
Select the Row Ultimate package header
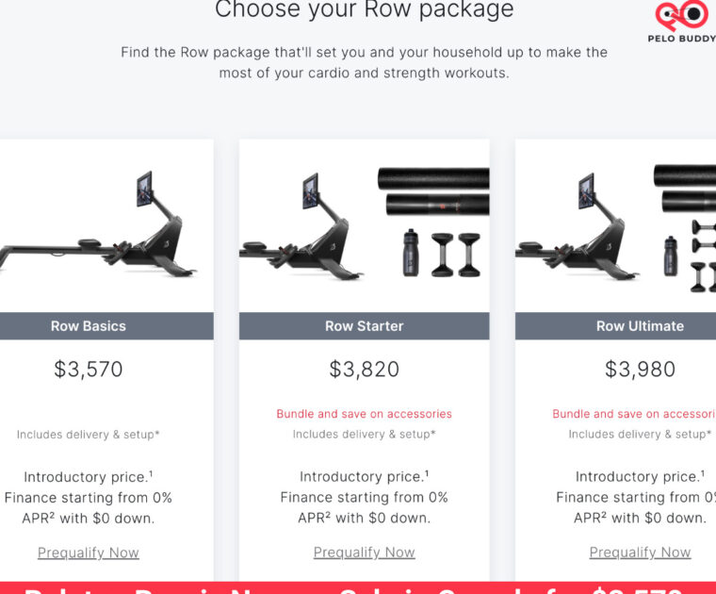point(640,326)
